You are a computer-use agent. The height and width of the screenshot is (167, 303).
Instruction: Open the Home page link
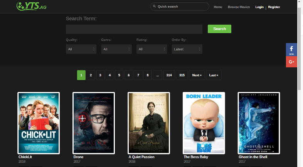pyautogui.click(x=218, y=7)
